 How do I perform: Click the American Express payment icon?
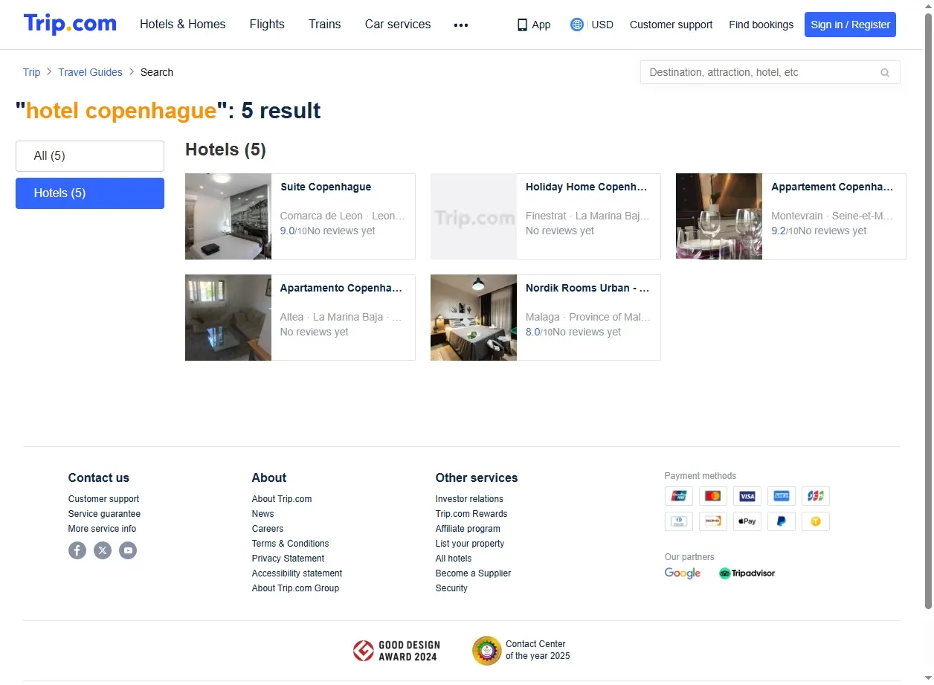(x=782, y=496)
